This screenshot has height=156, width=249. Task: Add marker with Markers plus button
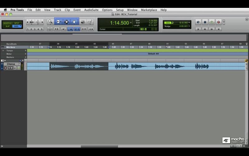(x=26, y=57)
